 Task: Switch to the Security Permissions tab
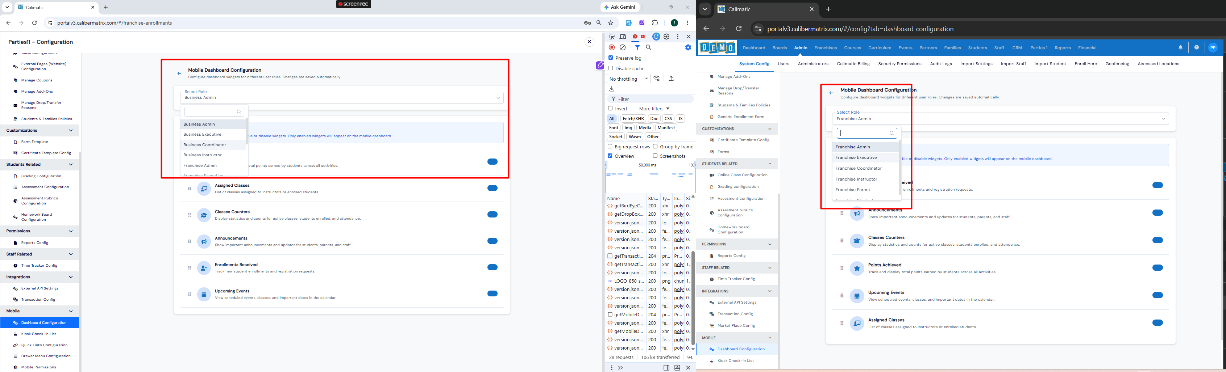pyautogui.click(x=899, y=64)
